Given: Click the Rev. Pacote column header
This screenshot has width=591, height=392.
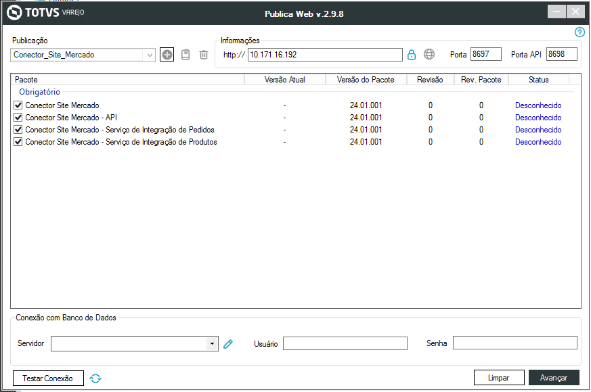Looking at the screenshot, I should click(481, 80).
